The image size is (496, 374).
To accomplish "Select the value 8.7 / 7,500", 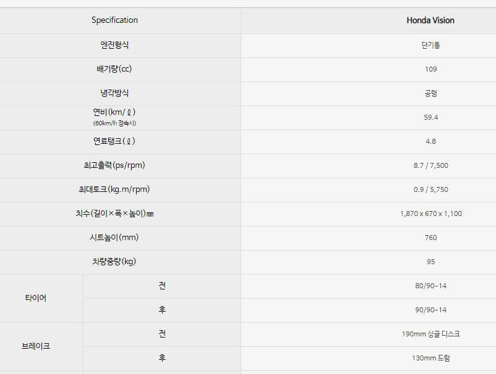I will 430,165.
